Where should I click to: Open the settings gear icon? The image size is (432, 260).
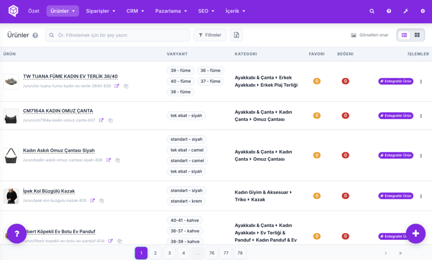point(423,11)
